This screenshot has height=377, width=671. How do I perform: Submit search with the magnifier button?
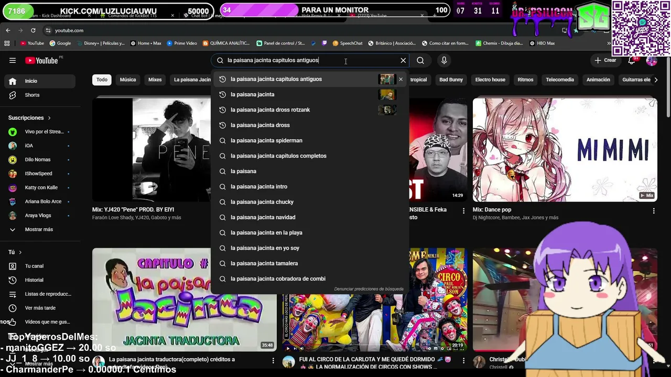point(420,60)
